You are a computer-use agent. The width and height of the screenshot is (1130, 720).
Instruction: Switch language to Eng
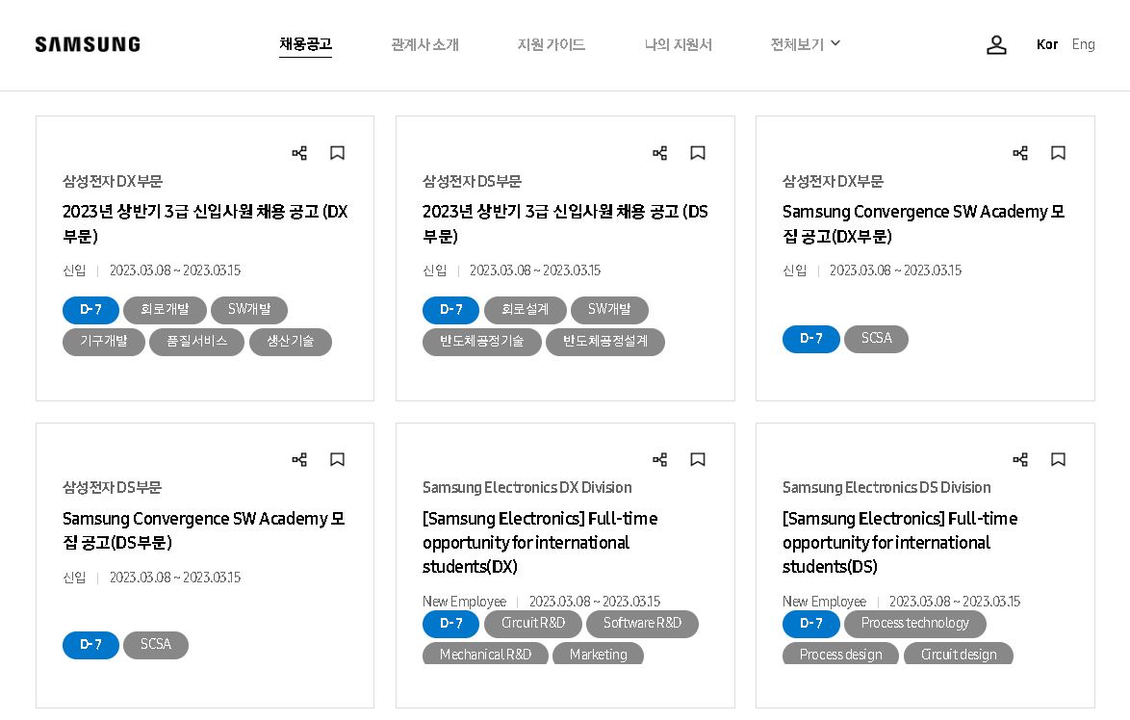pyautogui.click(x=1083, y=44)
